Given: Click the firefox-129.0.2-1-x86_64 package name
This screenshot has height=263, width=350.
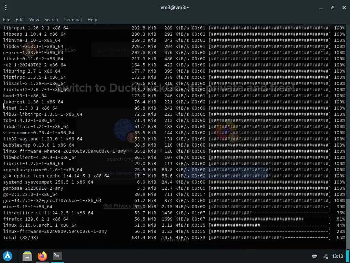Looking at the screenshot, I should pyautogui.click(x=36, y=219).
